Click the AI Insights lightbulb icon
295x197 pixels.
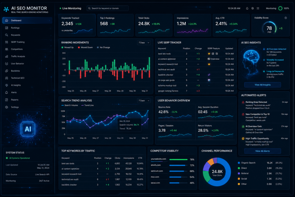tap(7, 85)
